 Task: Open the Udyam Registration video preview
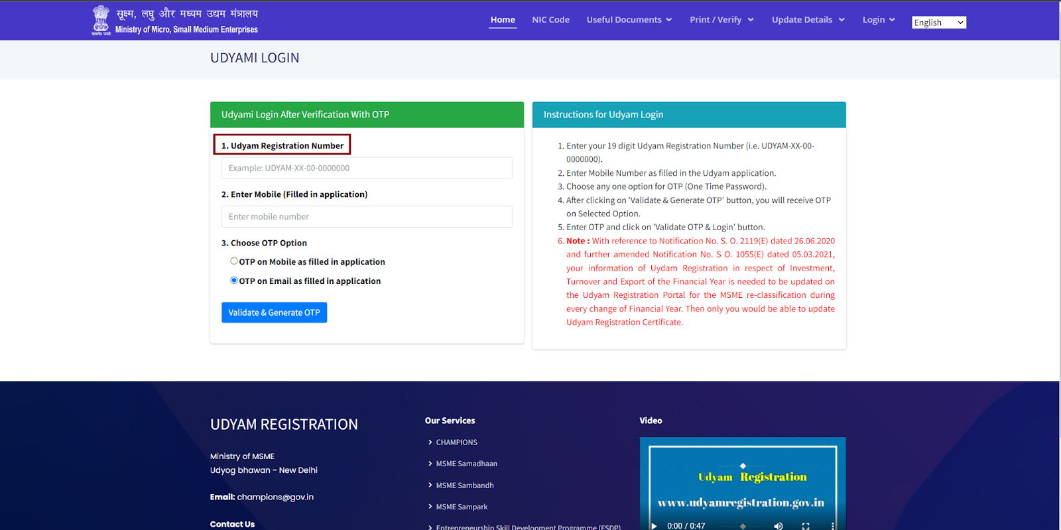click(x=743, y=483)
